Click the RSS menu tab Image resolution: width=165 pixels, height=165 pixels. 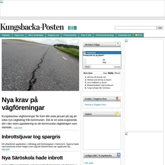pyautogui.click(x=139, y=35)
